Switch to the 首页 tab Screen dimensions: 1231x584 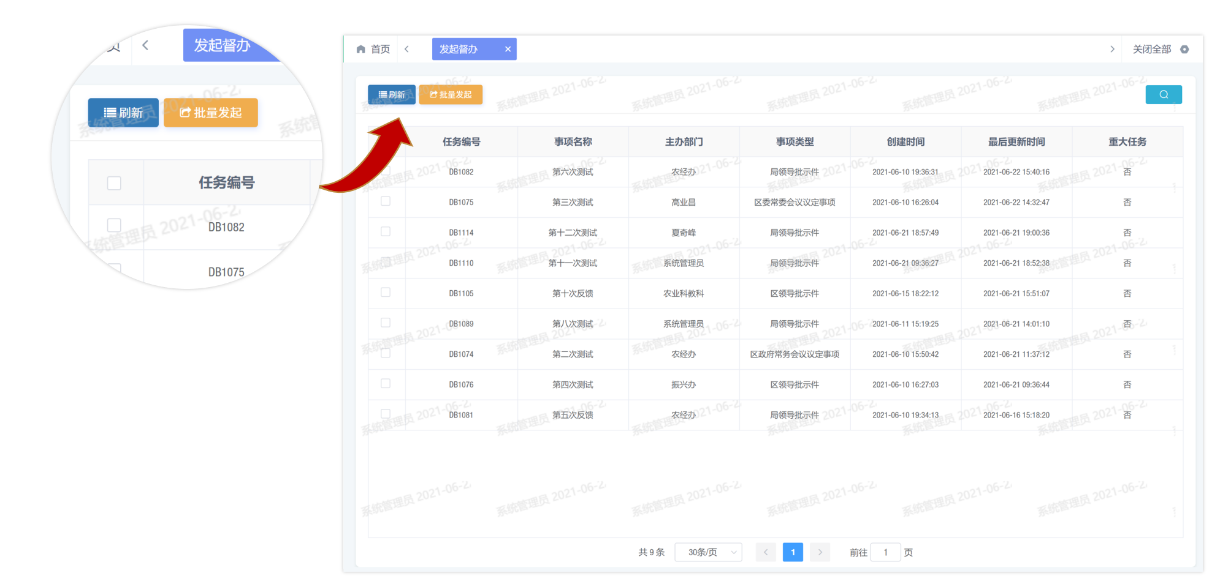click(x=378, y=49)
